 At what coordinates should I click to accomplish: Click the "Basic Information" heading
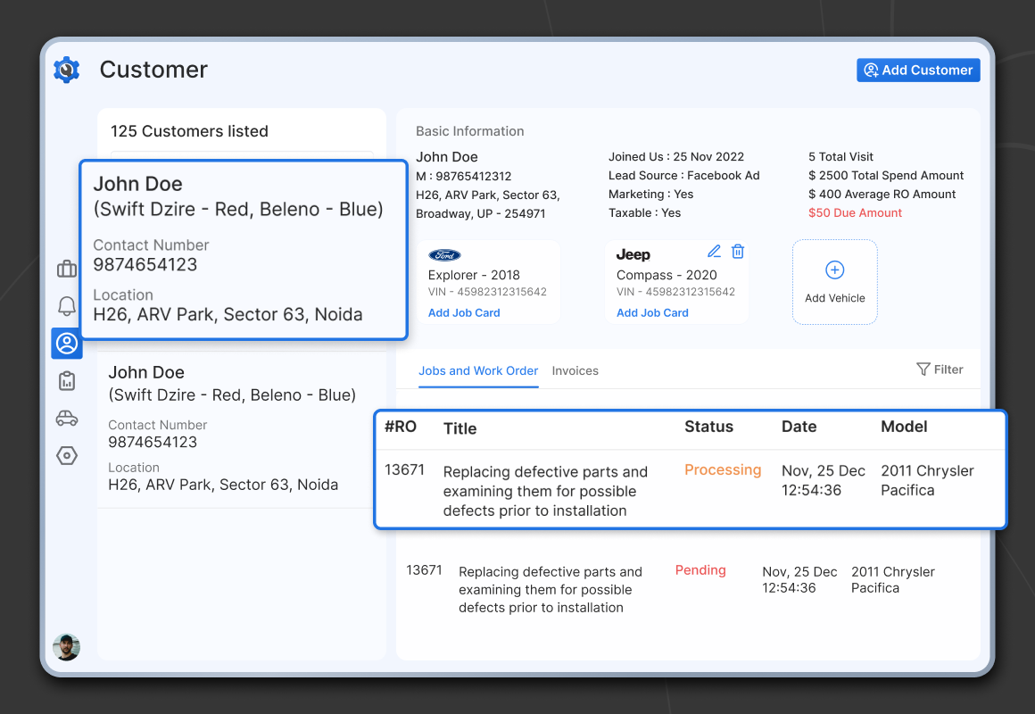click(470, 131)
